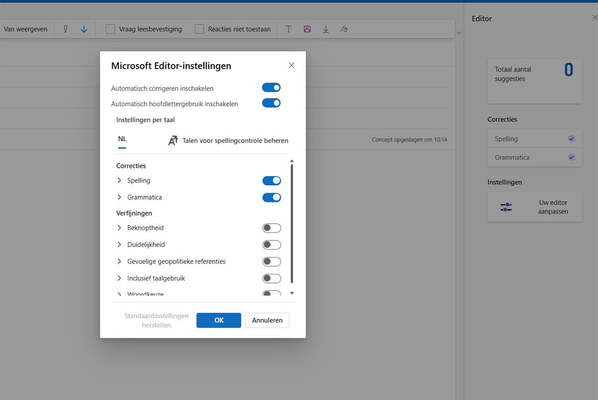Turn off the Grammatica toggle in dialog
The image size is (598, 400).
point(272,197)
